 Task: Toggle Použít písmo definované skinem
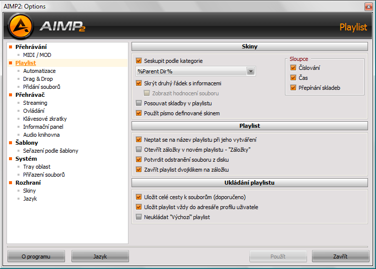(x=138, y=113)
